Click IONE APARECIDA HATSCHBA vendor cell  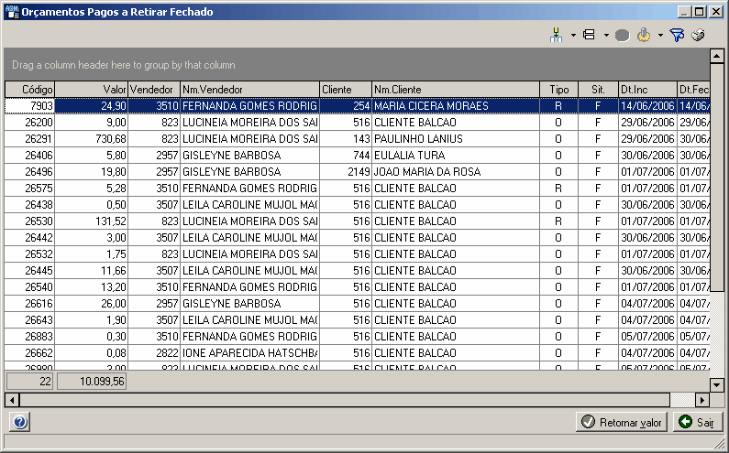tap(249, 353)
